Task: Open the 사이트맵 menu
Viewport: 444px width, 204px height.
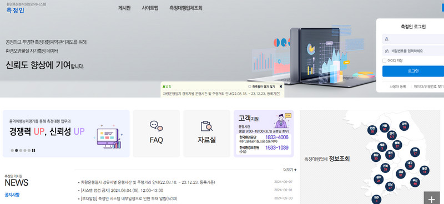Action: pyautogui.click(x=150, y=8)
